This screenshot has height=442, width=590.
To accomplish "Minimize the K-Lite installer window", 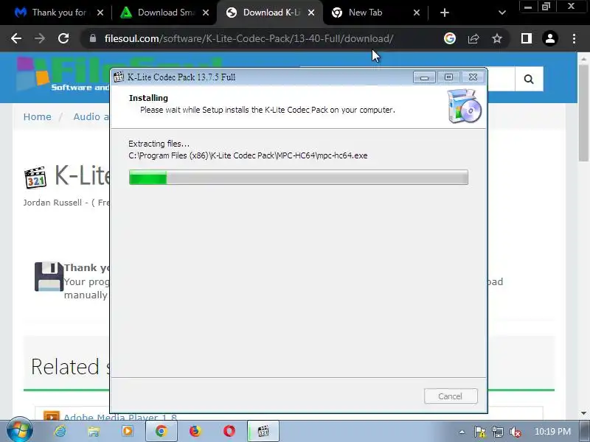I will point(424,77).
